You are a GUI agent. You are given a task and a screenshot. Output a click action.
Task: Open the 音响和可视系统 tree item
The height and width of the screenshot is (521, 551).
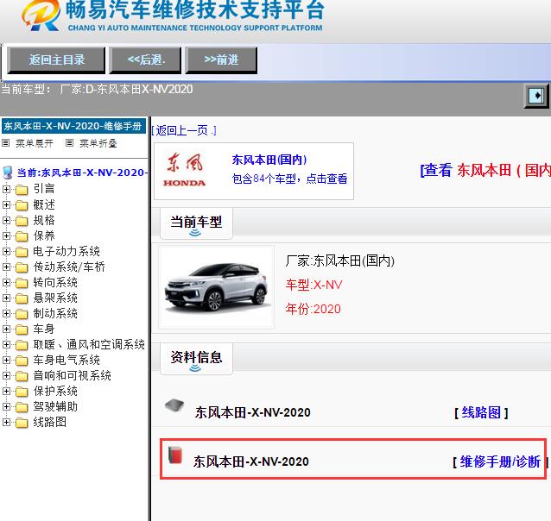[x=72, y=375]
